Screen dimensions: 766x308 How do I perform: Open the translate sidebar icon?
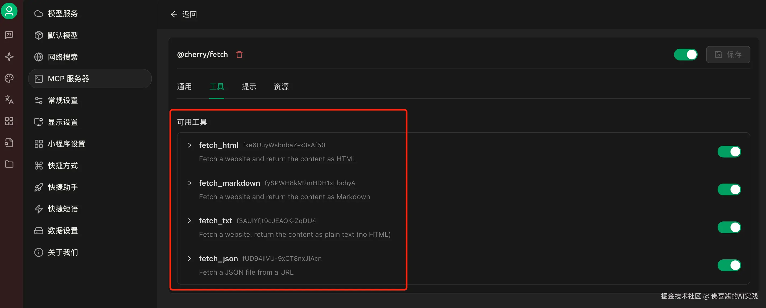click(9, 100)
